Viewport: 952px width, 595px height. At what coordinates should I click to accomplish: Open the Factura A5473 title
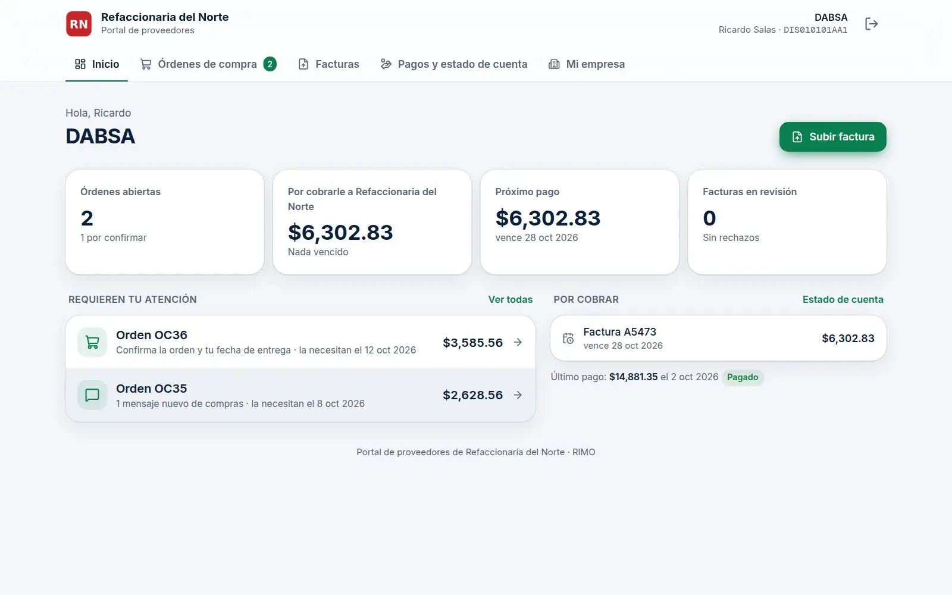tap(619, 331)
